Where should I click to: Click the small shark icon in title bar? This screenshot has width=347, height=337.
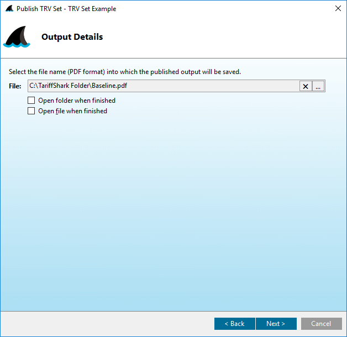pos(9,9)
